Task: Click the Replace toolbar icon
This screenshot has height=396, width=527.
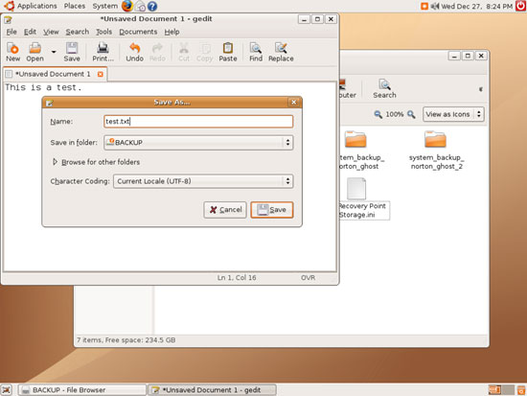Action: tap(281, 52)
